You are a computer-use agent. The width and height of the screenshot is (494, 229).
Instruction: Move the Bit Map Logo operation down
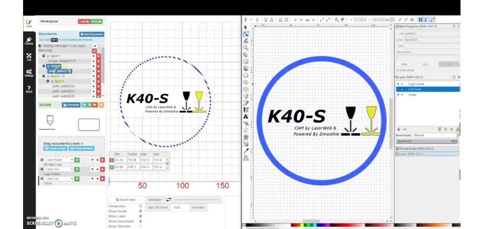tap(97, 160)
